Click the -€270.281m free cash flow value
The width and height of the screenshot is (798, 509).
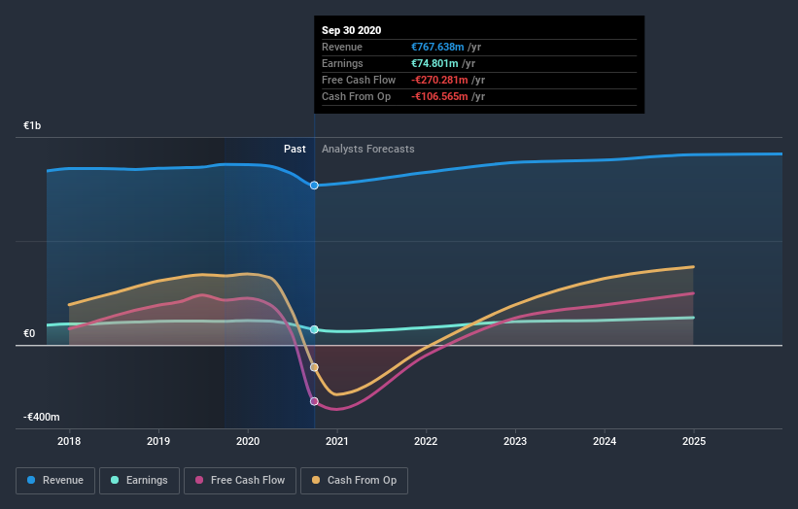[439, 80]
